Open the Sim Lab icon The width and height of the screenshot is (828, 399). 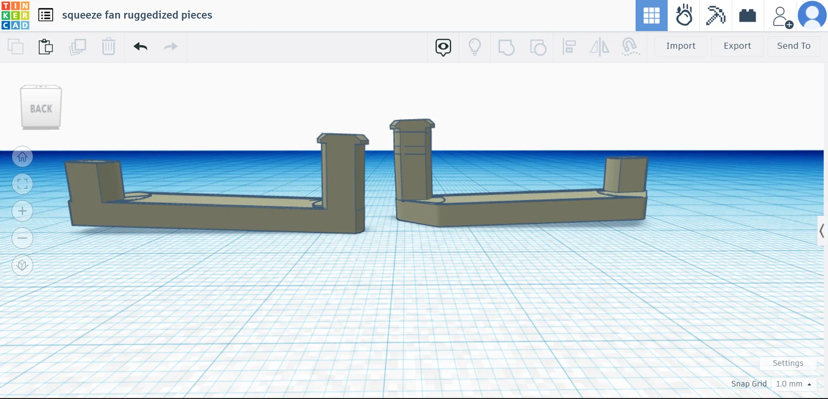coord(684,16)
